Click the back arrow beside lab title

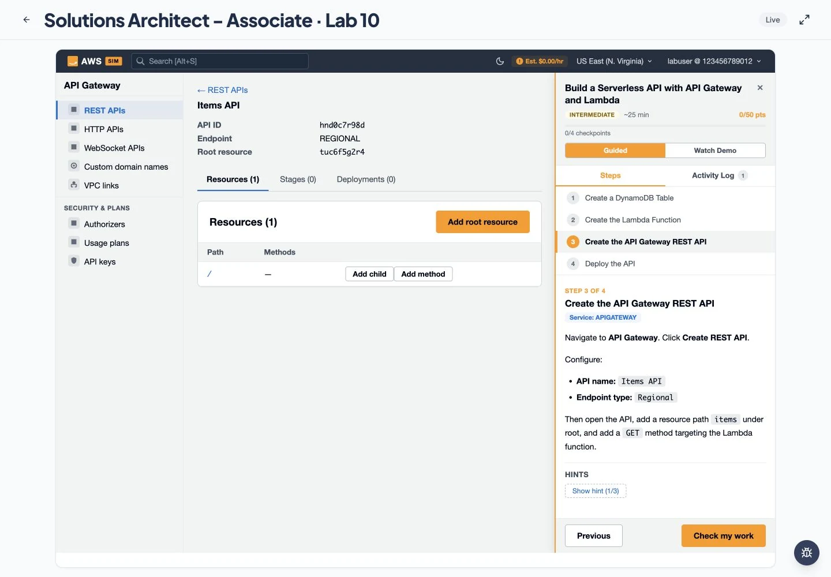(x=27, y=20)
